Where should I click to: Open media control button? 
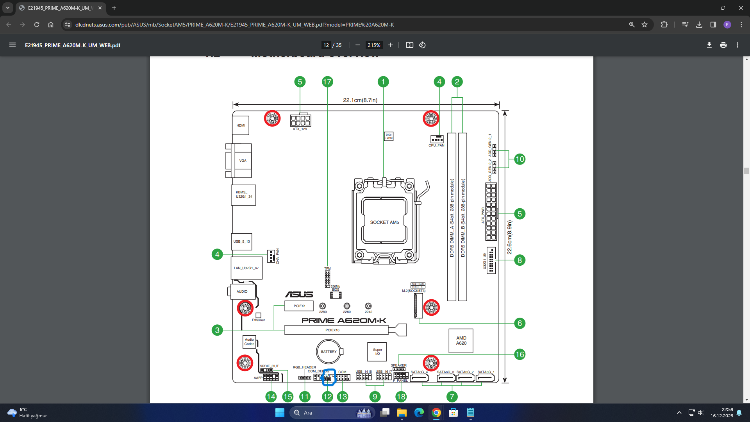(685, 25)
